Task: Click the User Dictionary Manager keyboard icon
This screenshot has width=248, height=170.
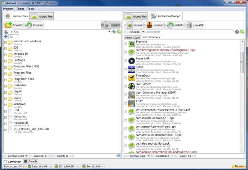Action: click(x=131, y=95)
